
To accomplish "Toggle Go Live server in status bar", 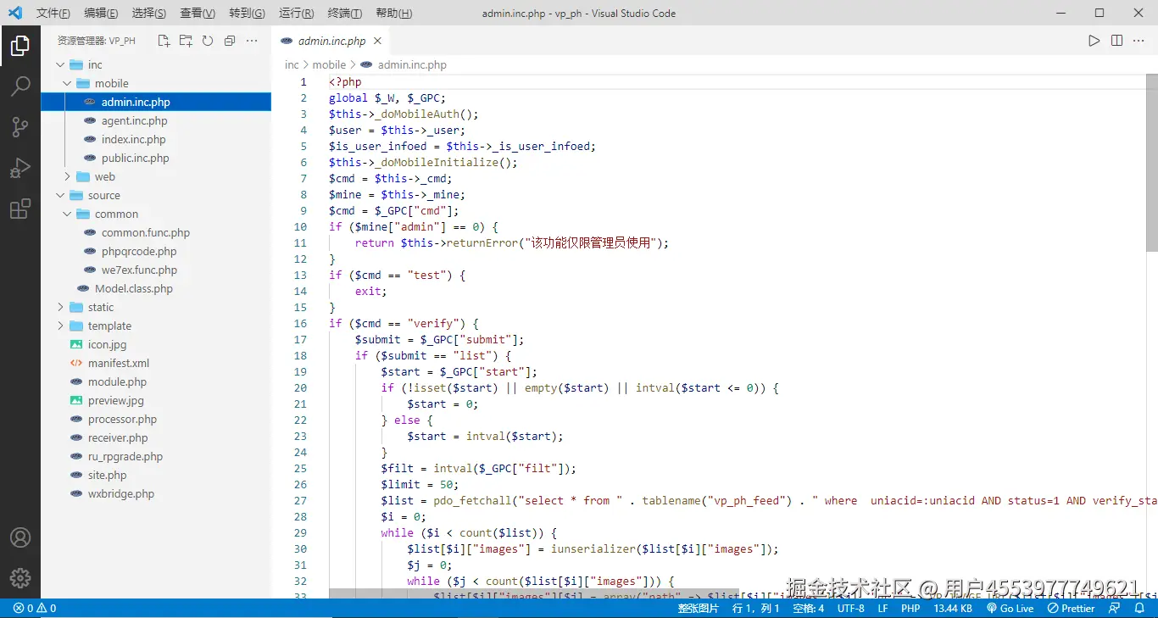I will [x=1010, y=609].
